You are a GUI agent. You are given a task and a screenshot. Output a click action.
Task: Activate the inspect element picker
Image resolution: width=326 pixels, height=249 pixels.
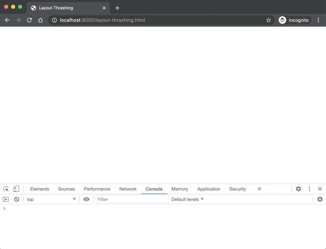click(6, 189)
